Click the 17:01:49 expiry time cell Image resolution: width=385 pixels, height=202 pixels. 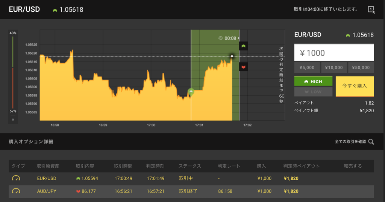pos(155,178)
